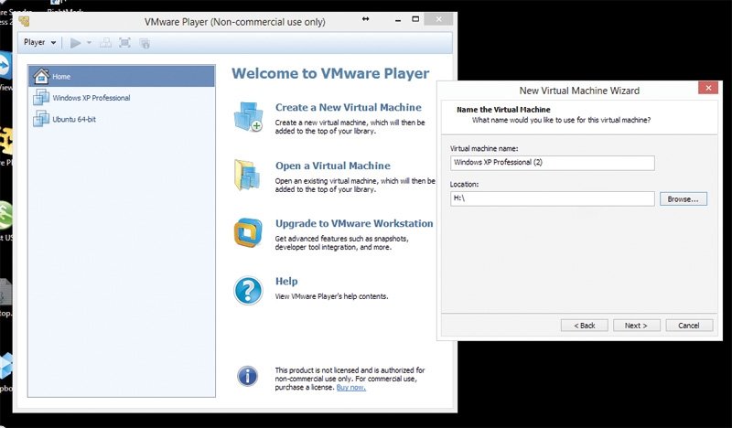Open the Player dropdown menu

(39, 42)
